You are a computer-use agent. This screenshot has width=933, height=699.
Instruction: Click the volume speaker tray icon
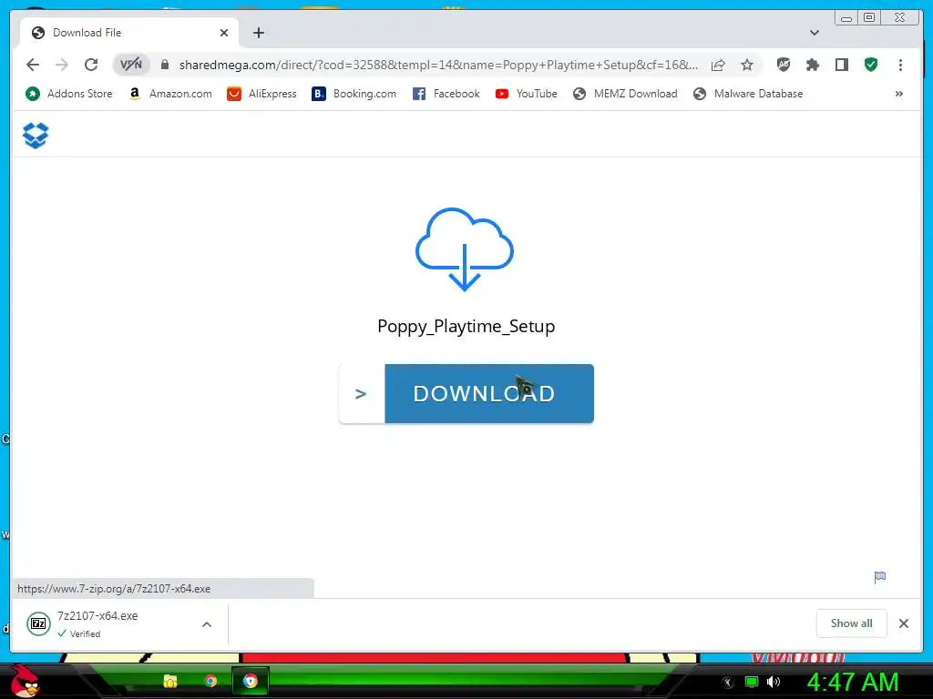point(774,682)
